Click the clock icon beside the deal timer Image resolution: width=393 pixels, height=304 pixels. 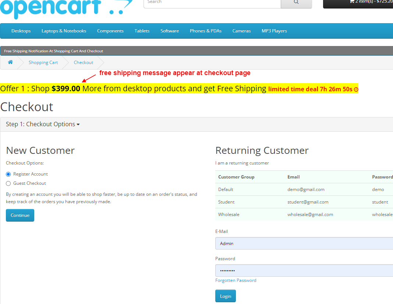pyautogui.click(x=355, y=89)
